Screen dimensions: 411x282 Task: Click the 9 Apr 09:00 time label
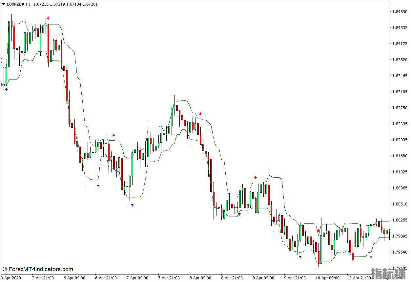(x=263, y=278)
